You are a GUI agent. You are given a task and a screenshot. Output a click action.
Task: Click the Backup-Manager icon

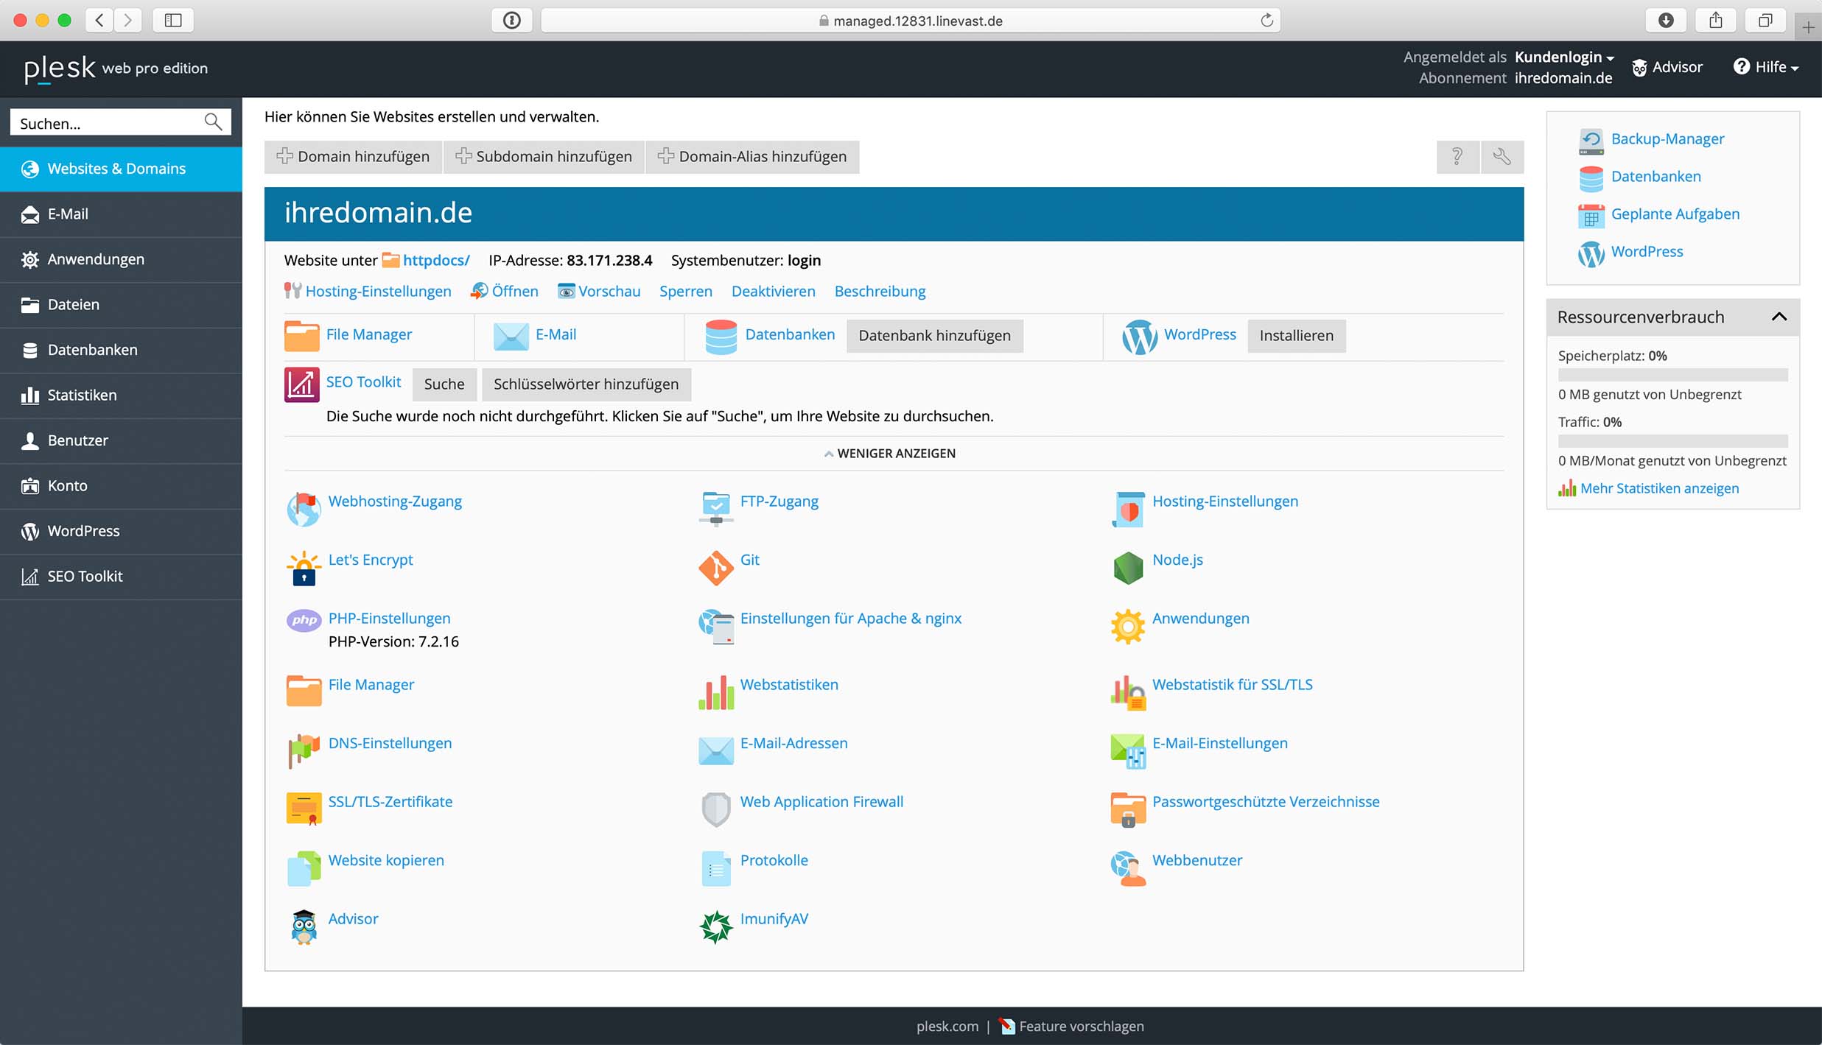1591,140
